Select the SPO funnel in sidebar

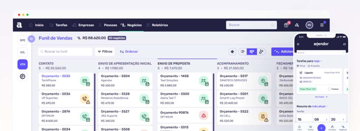[x=23, y=40]
